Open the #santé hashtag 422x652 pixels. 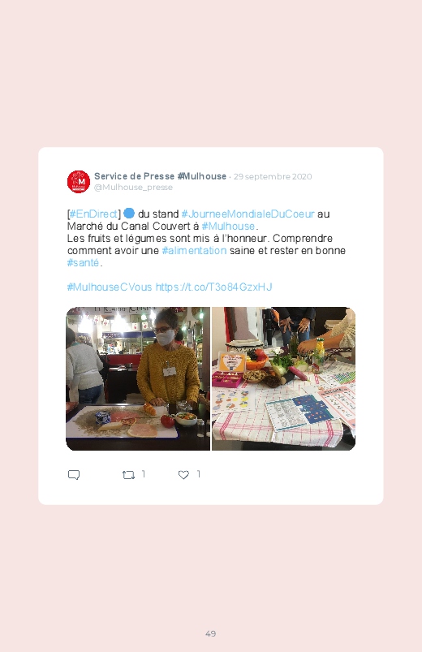pyautogui.click(x=83, y=263)
